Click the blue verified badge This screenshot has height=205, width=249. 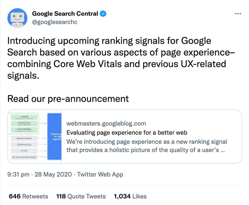[x=103, y=14]
